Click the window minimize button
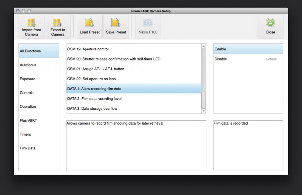 pos(23,11)
